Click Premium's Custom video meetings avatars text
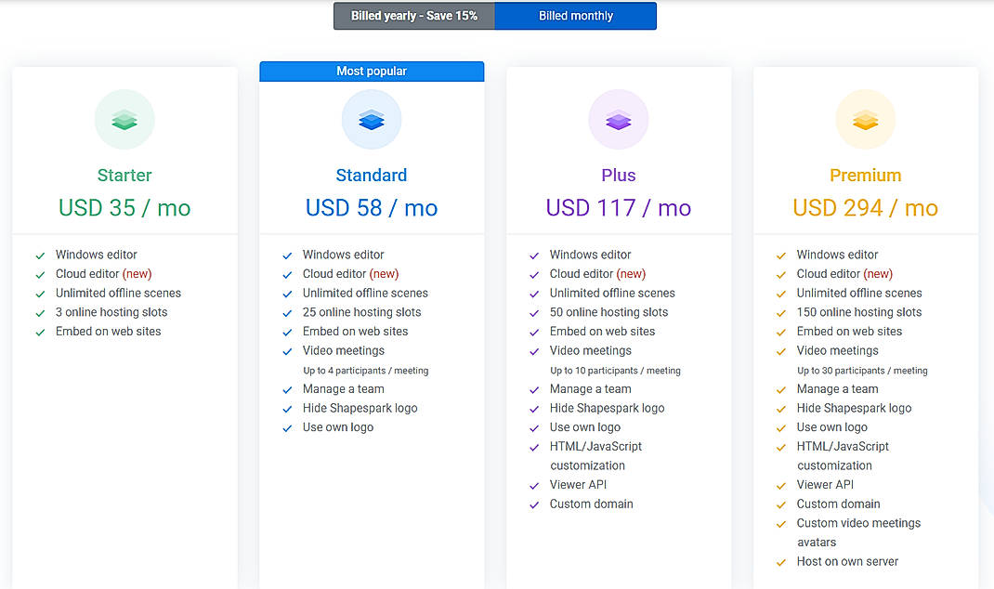Viewport: 994px width, 589px height. (858, 532)
